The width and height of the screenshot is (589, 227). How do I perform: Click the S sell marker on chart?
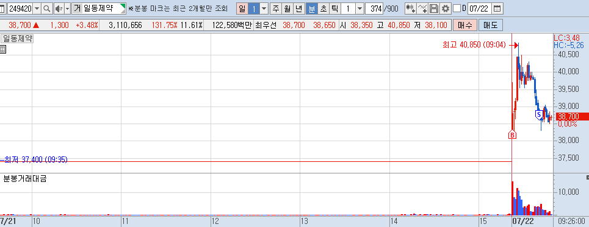pos(539,114)
